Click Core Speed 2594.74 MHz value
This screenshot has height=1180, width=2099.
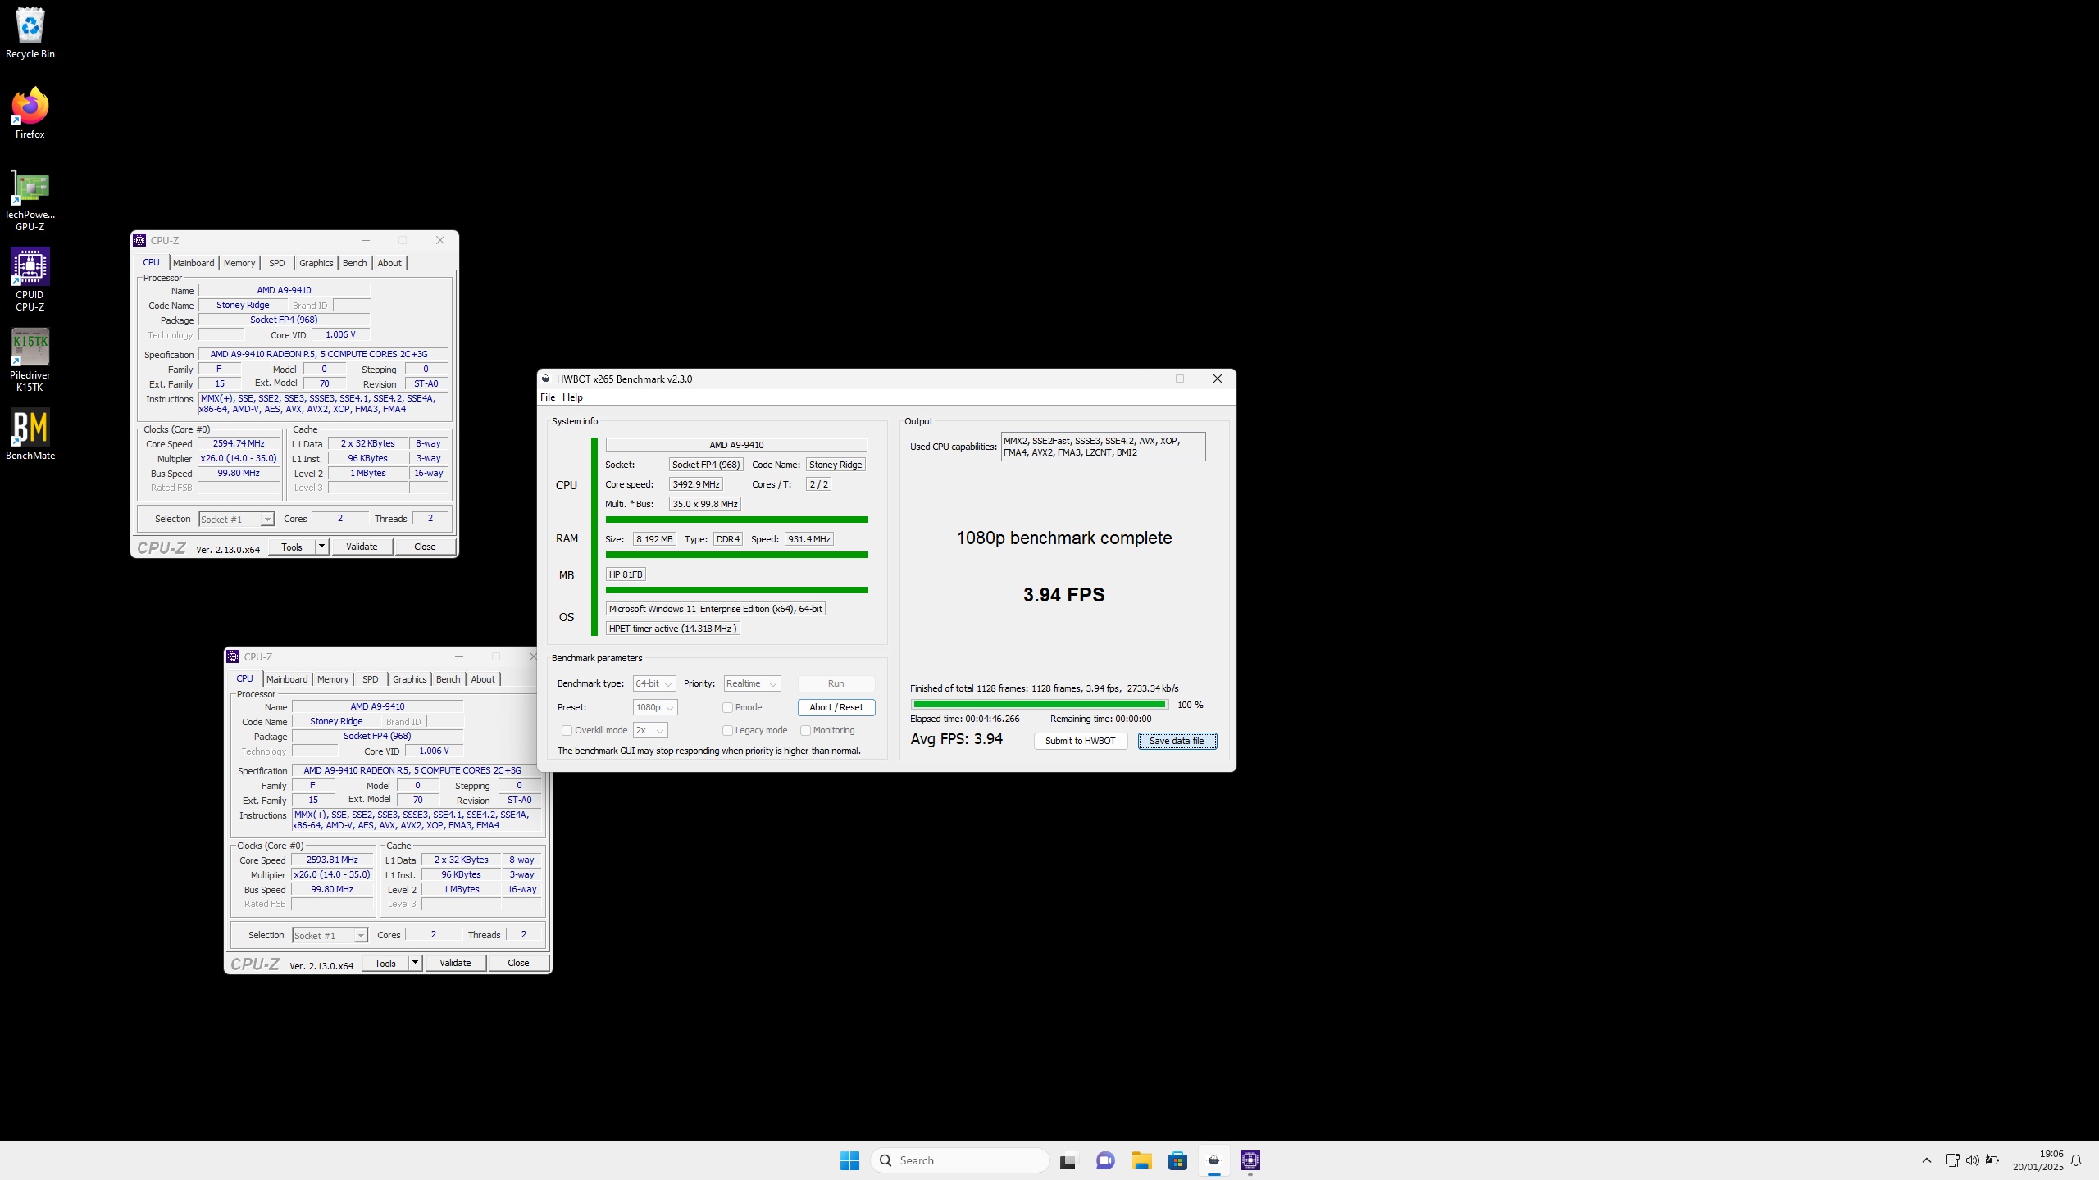pos(239,443)
